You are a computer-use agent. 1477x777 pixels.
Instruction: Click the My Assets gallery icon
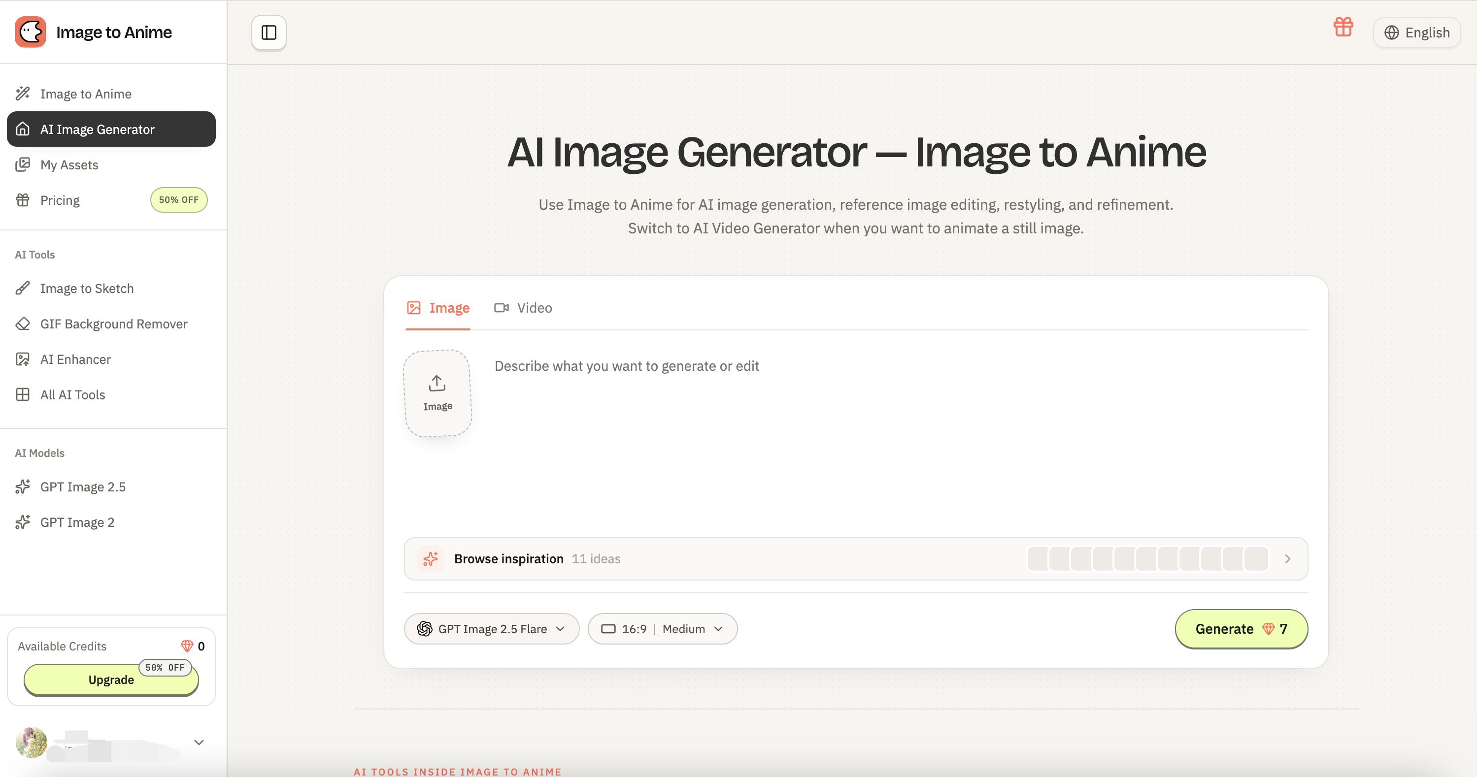pos(23,164)
